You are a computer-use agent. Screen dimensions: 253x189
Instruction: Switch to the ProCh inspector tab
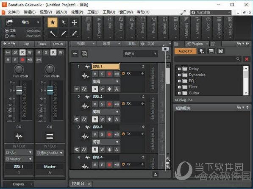coord(58,44)
